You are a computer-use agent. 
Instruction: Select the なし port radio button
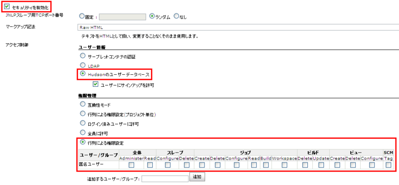click(x=176, y=16)
